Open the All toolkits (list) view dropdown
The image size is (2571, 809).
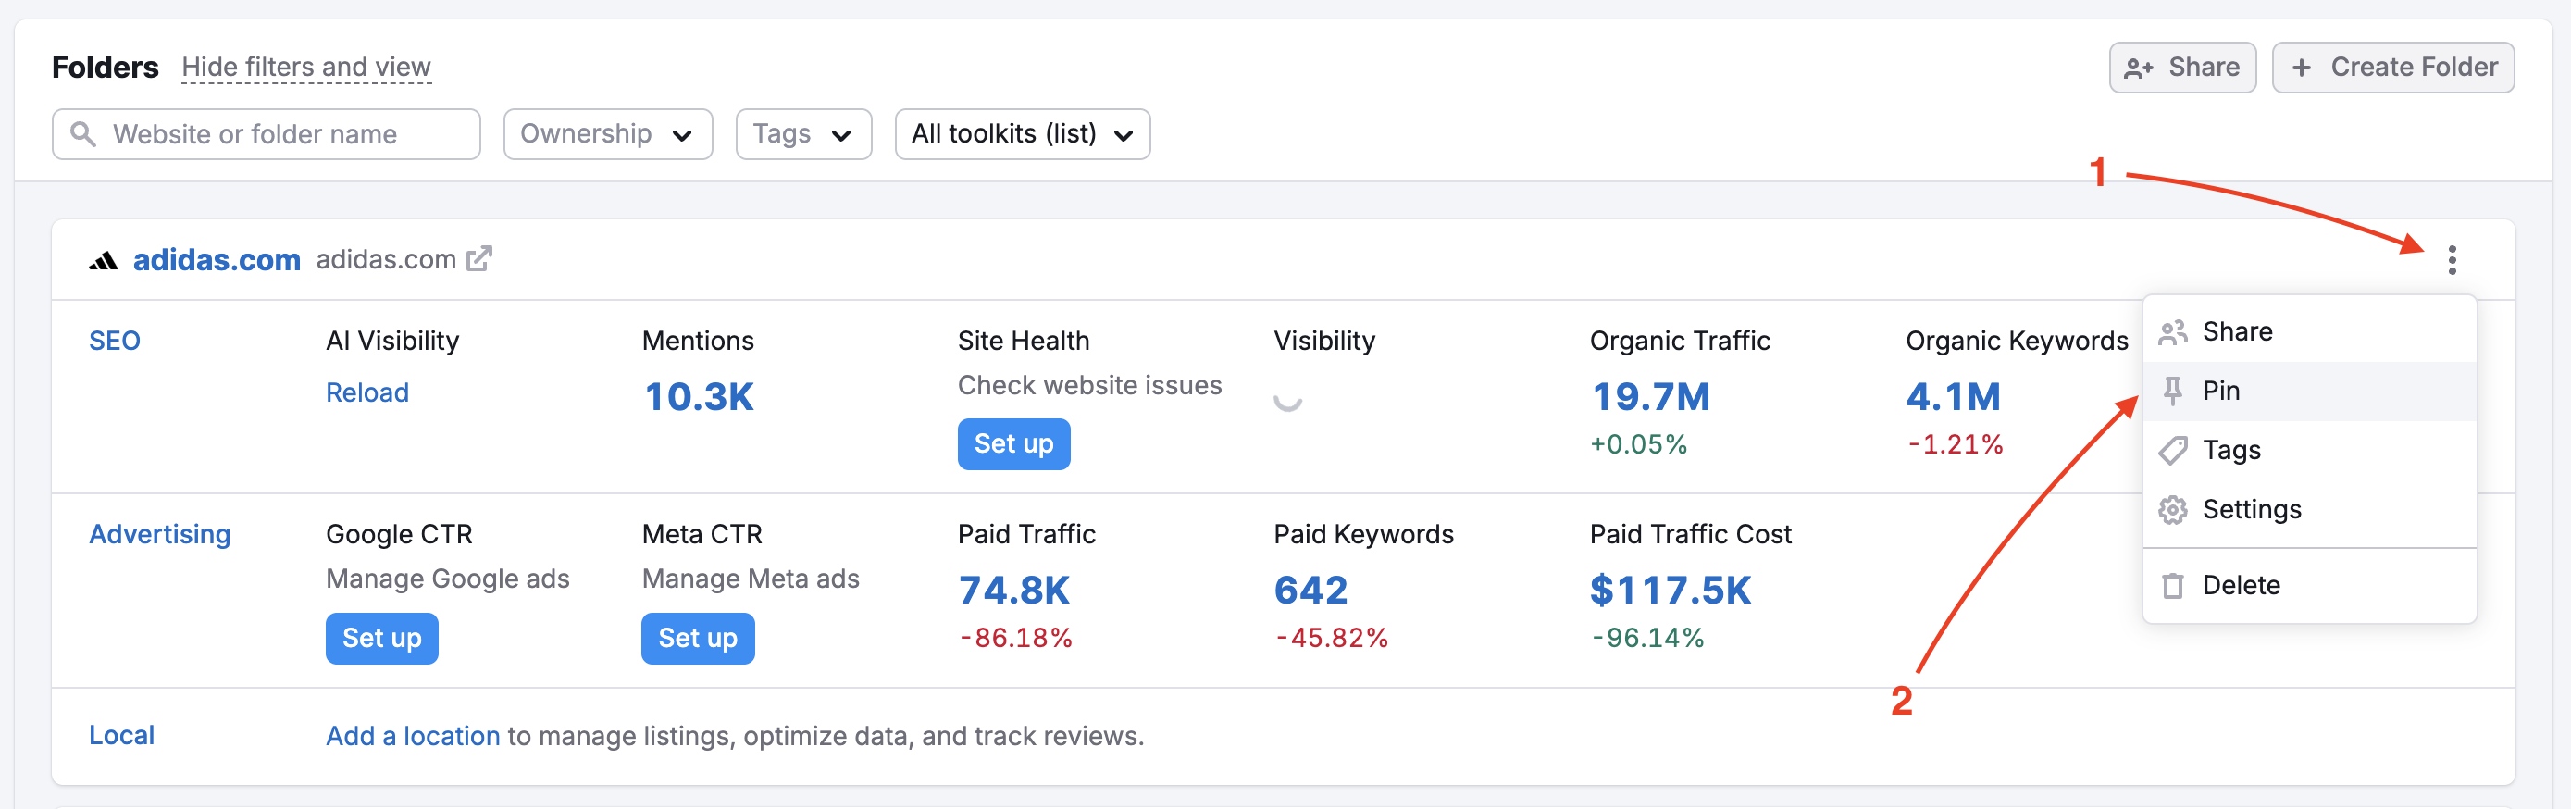[x=1021, y=134]
